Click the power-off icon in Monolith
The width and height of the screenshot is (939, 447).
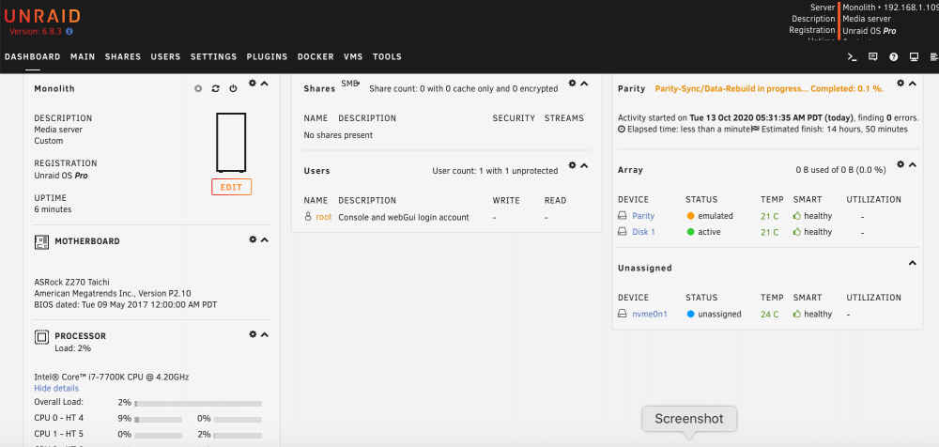point(234,88)
